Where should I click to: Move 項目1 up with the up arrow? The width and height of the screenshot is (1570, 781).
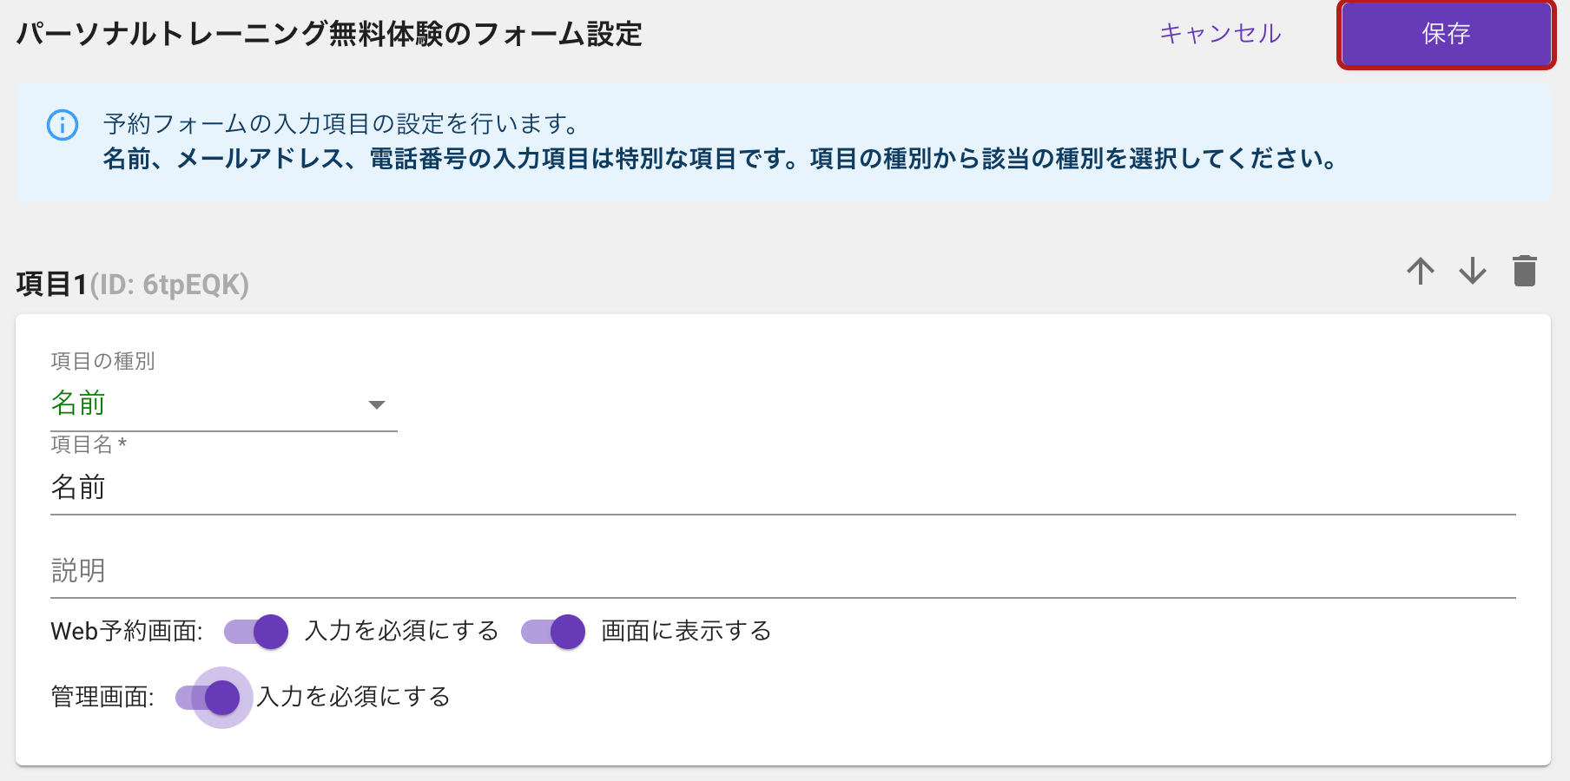[1421, 271]
